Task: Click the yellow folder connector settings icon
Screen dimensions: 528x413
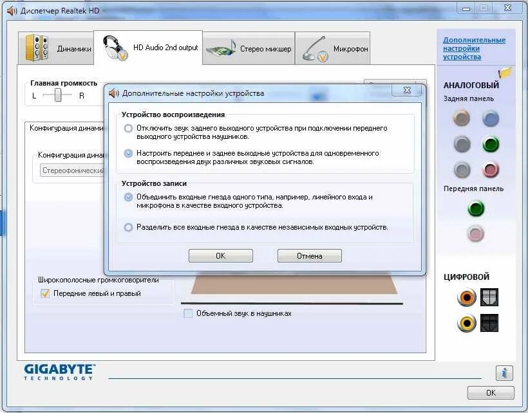Action: [x=505, y=72]
